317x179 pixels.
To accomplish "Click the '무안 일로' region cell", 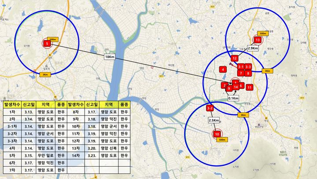I will click(46, 156).
